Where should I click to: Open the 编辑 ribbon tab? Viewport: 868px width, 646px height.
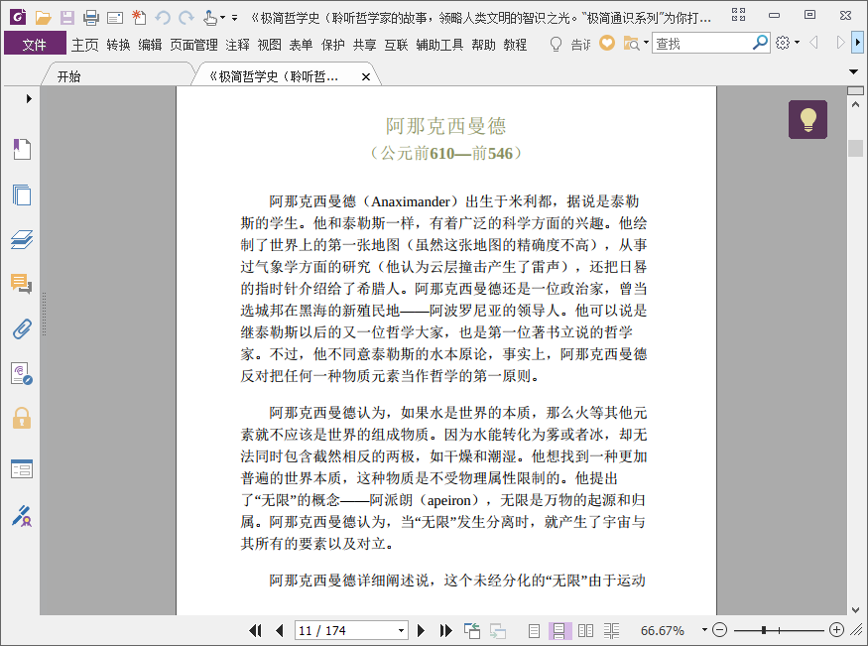(150, 45)
